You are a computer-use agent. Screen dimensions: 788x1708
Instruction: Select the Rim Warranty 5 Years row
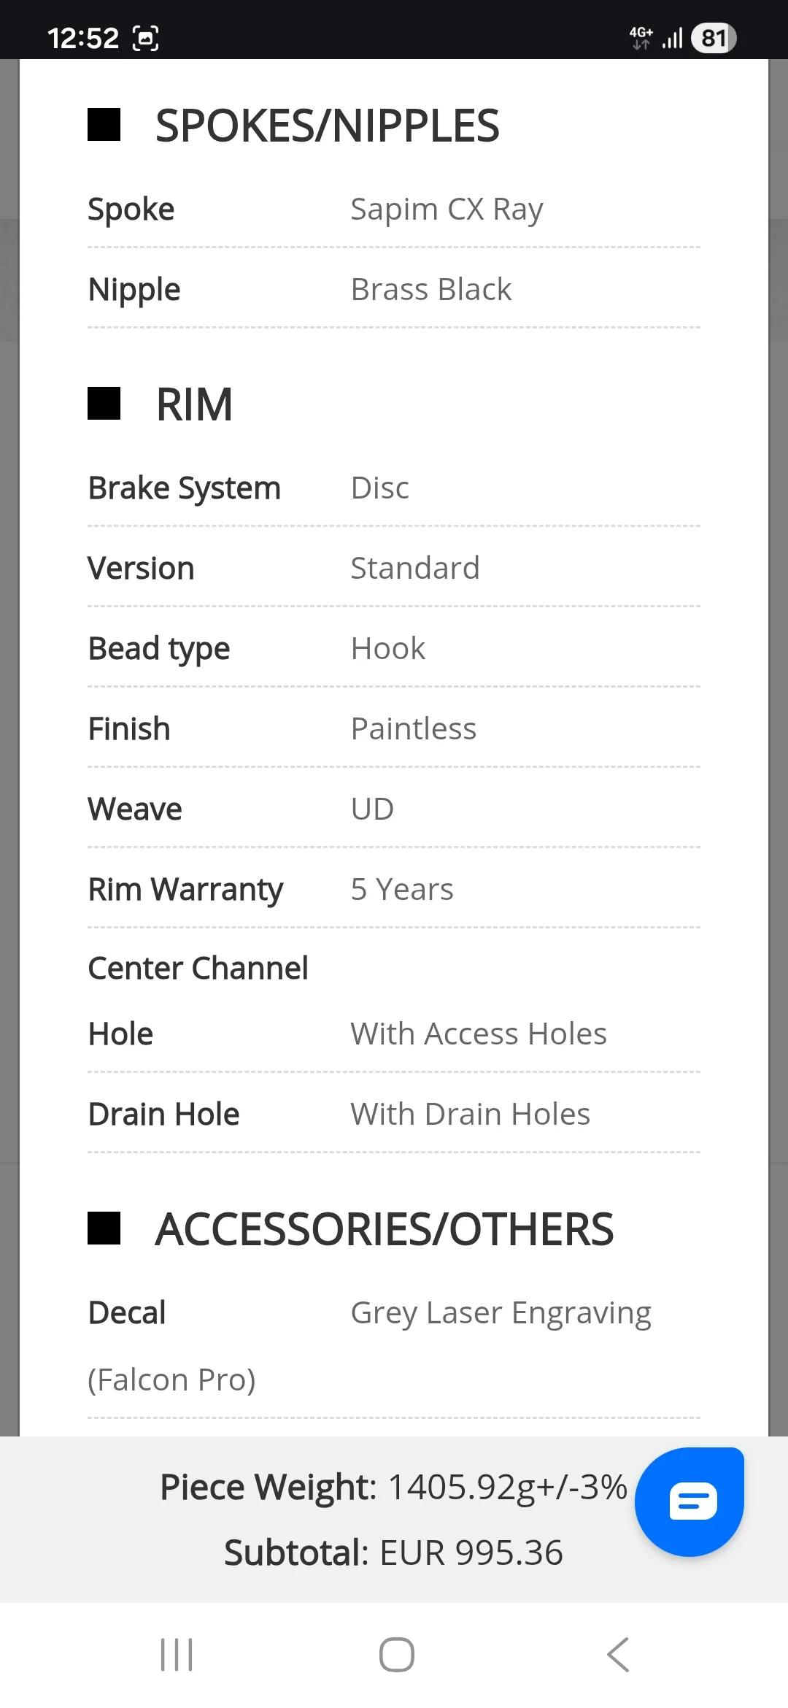tap(394, 890)
